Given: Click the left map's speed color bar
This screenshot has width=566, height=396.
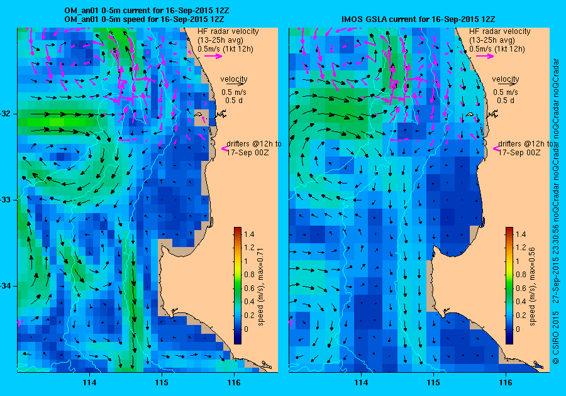Looking at the screenshot, I should 238,285.
